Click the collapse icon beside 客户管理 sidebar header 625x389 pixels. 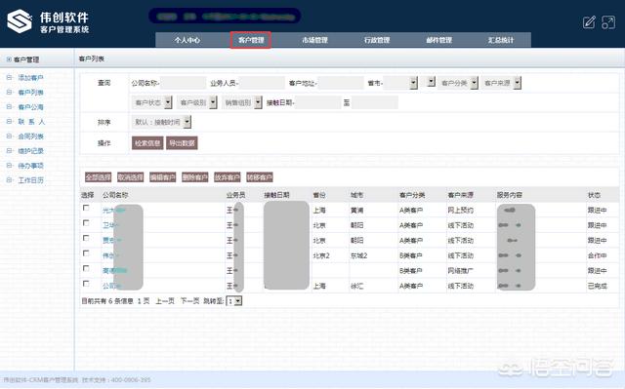(9, 59)
